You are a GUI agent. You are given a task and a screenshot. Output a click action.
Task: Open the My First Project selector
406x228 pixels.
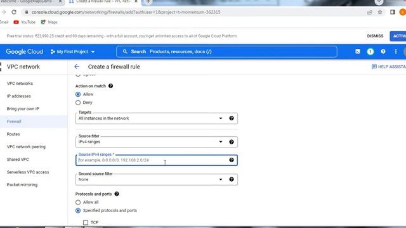tap(73, 52)
